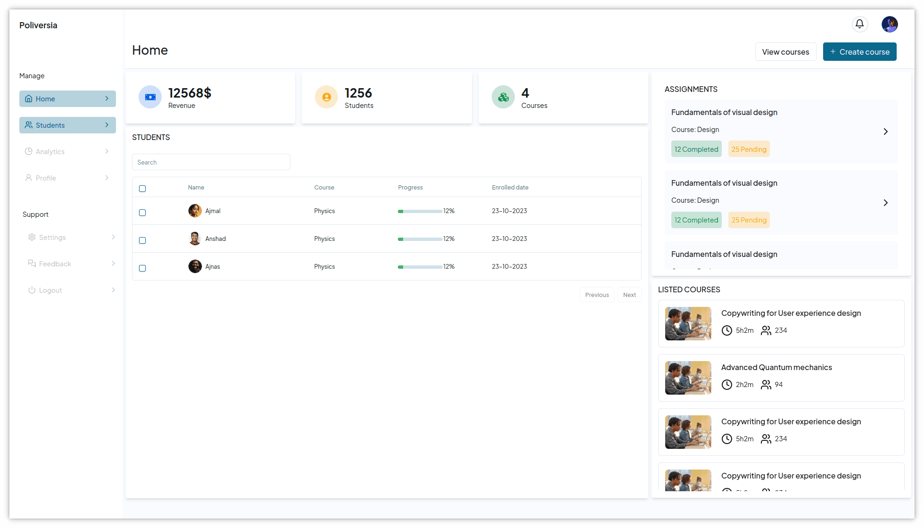Image resolution: width=924 pixels, height=528 pixels.
Task: Click the Courses cubes icon
Action: pos(503,97)
